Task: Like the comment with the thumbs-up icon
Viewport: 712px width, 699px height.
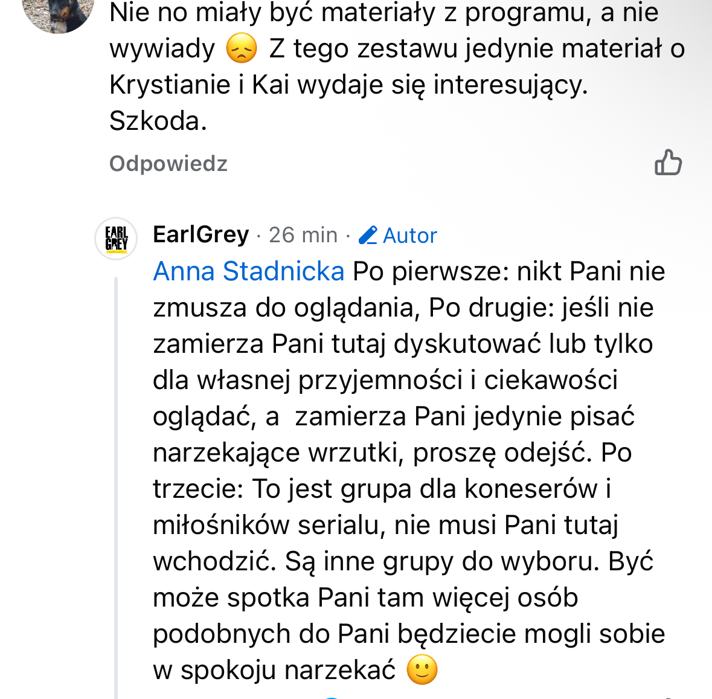Action: [668, 163]
